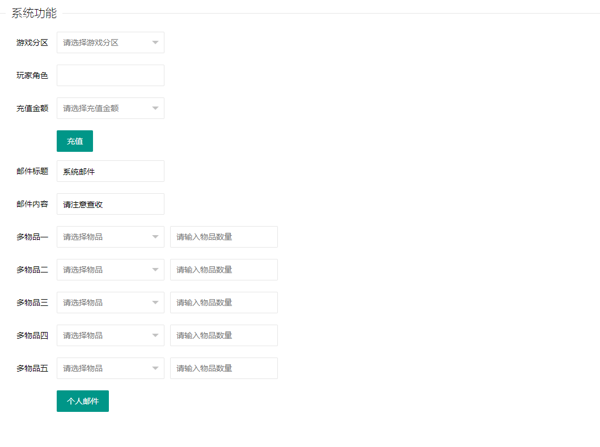Focus the 多物品三 quantity input
The width and height of the screenshot is (600, 447).
pos(223,303)
